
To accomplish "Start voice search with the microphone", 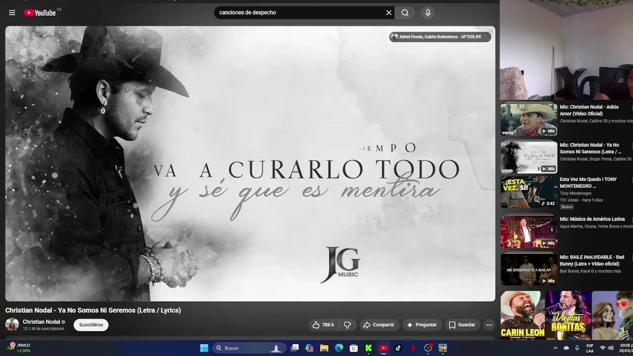I will click(x=428, y=13).
